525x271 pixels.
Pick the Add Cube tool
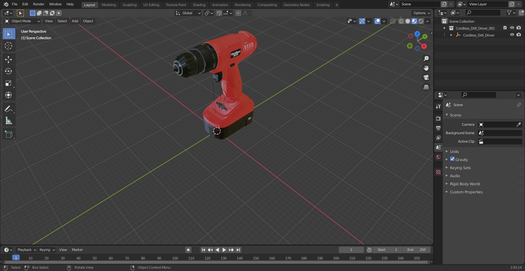[8, 135]
